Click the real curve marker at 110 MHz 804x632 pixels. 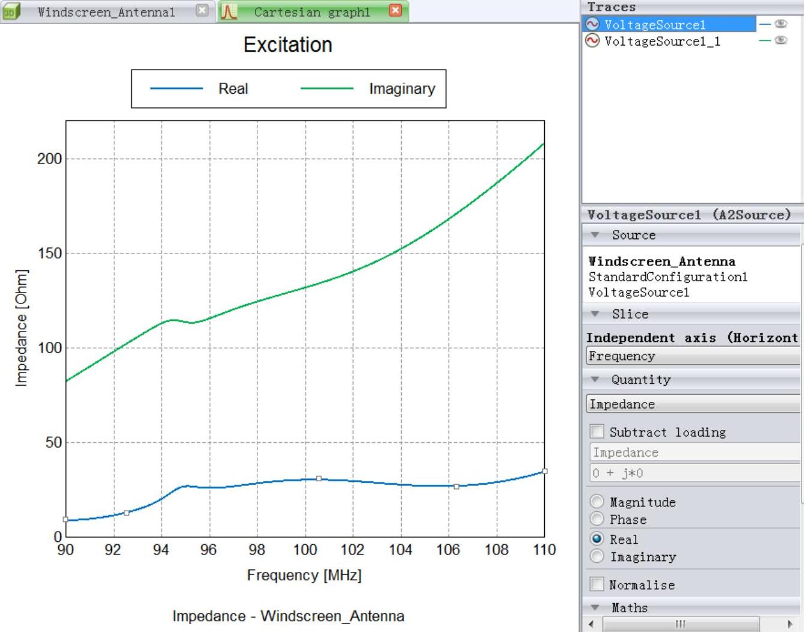(545, 472)
